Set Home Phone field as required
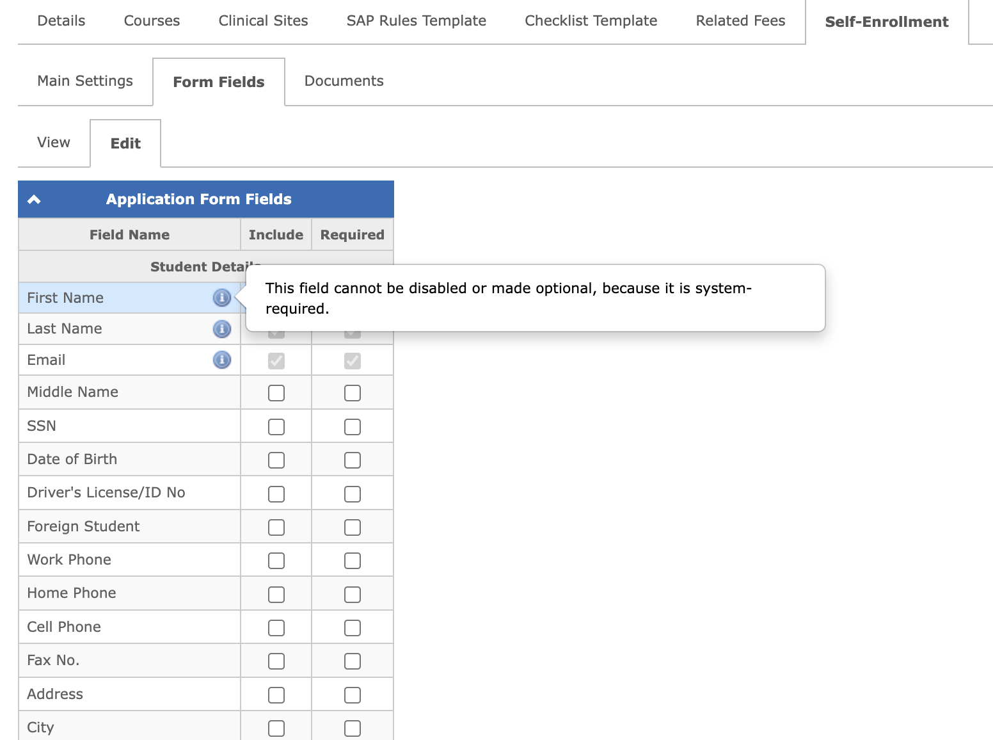The image size is (993, 740). pos(353,595)
